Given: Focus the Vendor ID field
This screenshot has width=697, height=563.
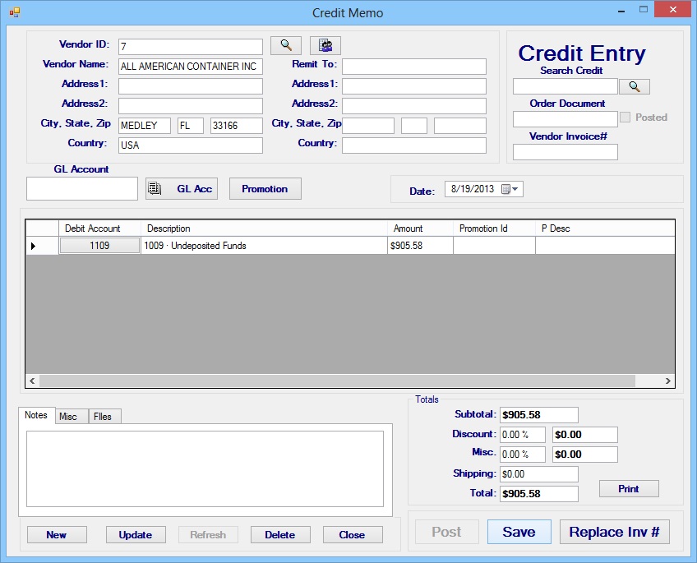Looking at the screenshot, I should (190, 47).
